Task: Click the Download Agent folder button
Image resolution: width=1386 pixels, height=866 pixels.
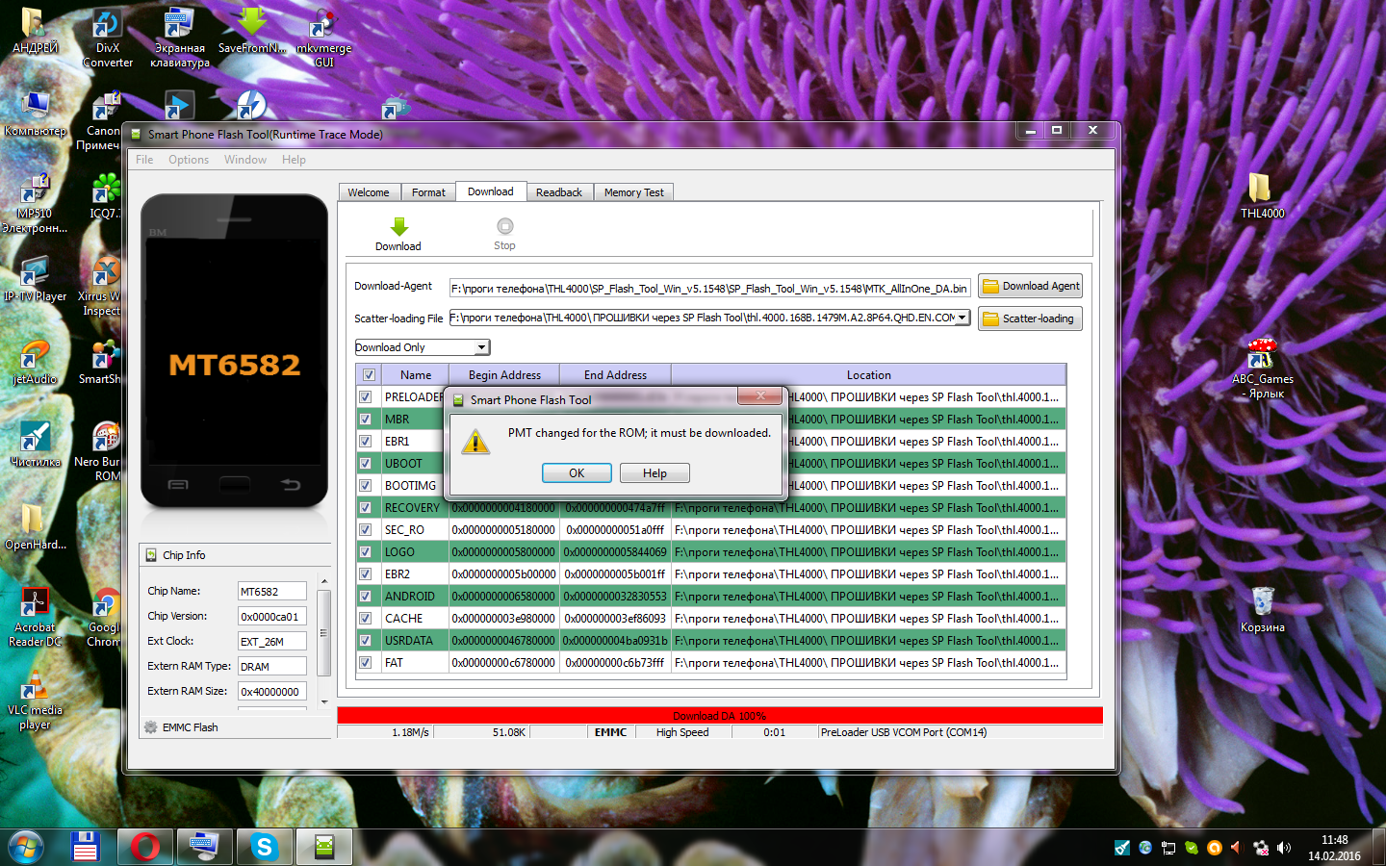Action: 1030,286
